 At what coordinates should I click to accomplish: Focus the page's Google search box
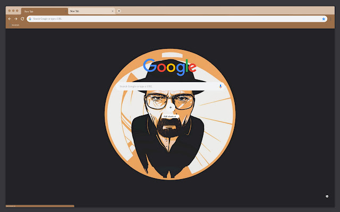170,86
